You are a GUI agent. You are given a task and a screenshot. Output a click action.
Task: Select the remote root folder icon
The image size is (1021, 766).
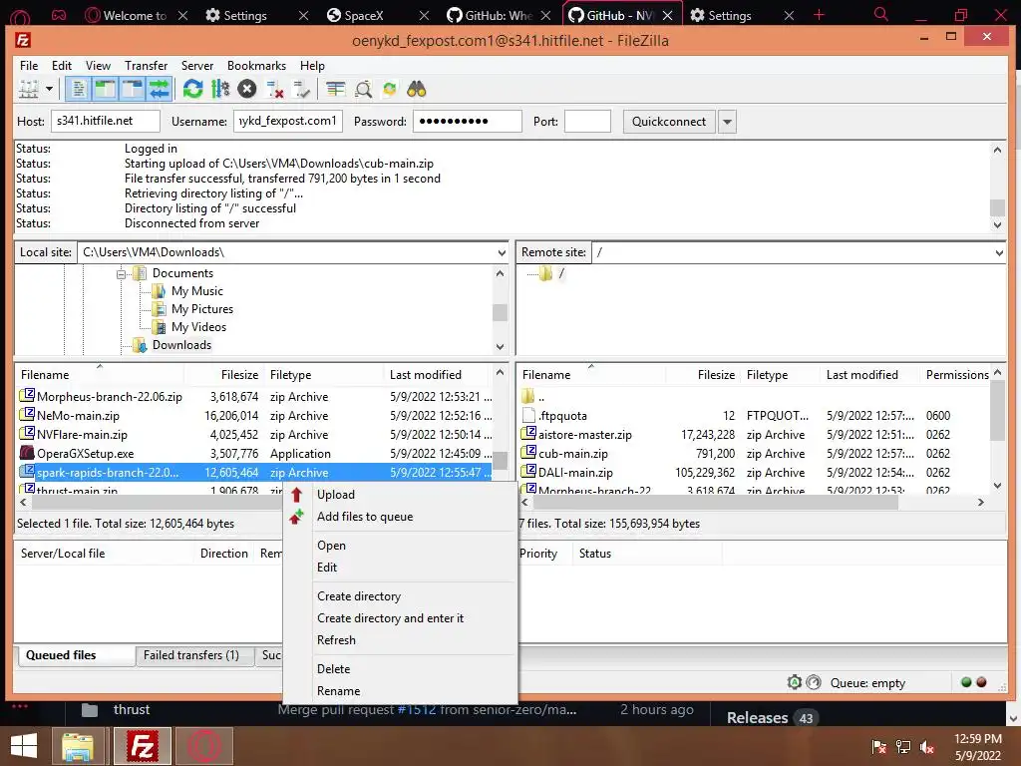[x=545, y=273]
